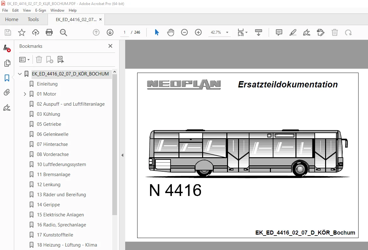Show Page Thumbnails panel
The width and height of the screenshot is (368, 250).
[x=7, y=63]
